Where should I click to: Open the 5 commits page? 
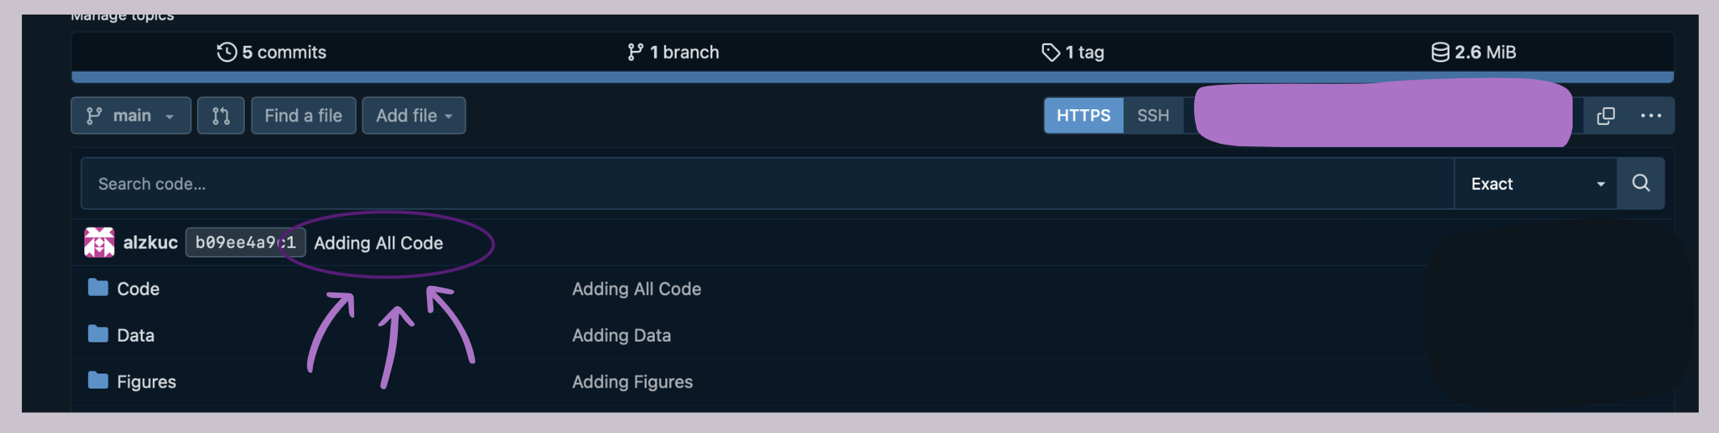point(284,53)
